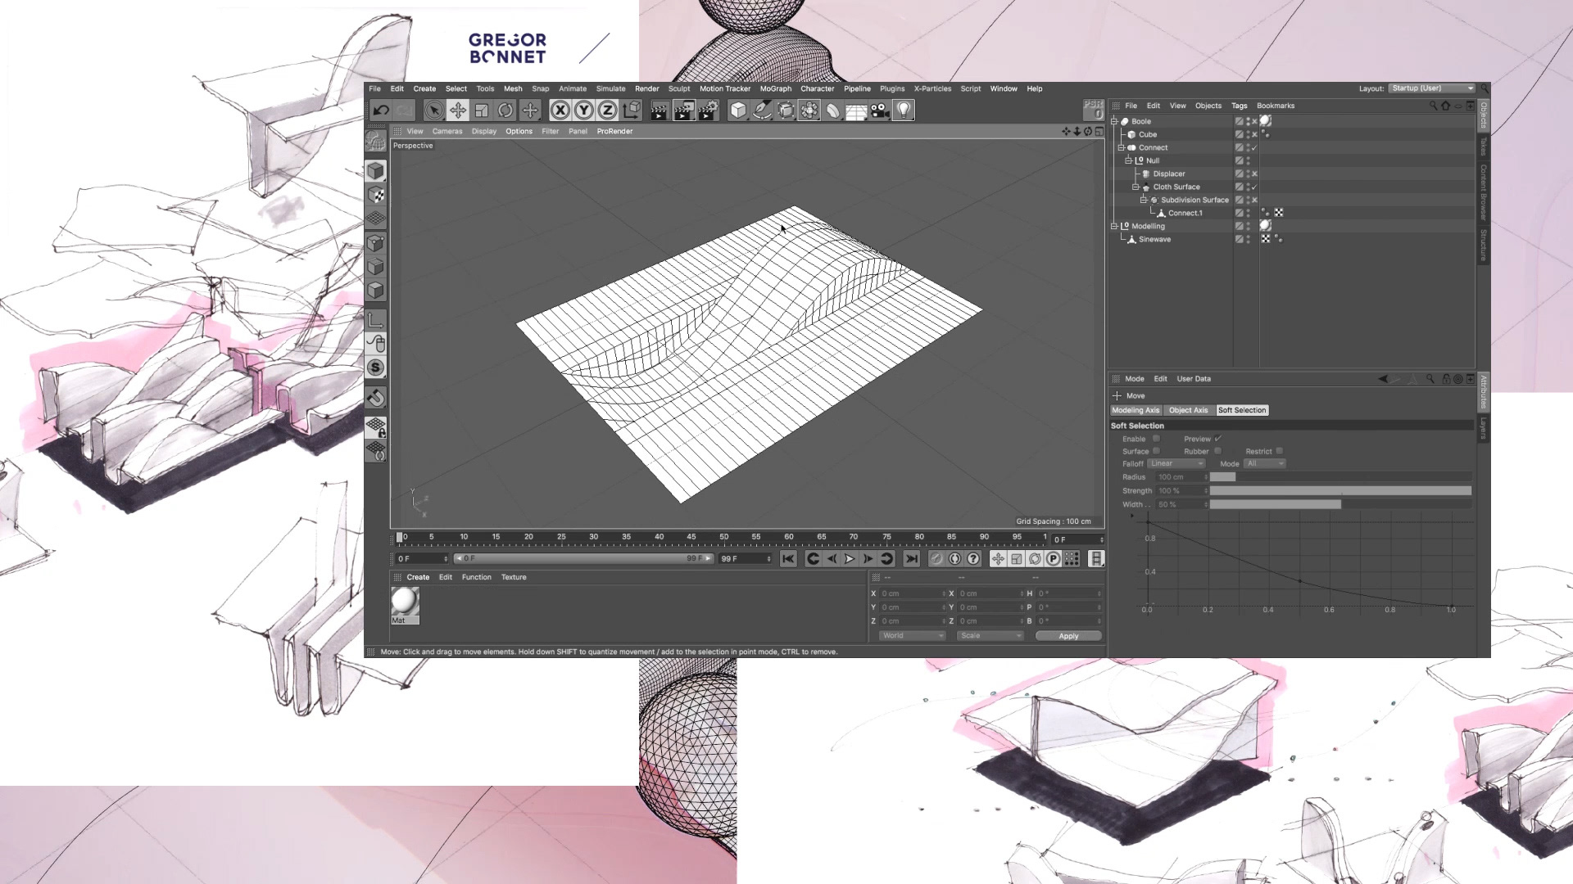Toggle the Surface checkbox
This screenshot has height=884, width=1573.
pos(1156,451)
